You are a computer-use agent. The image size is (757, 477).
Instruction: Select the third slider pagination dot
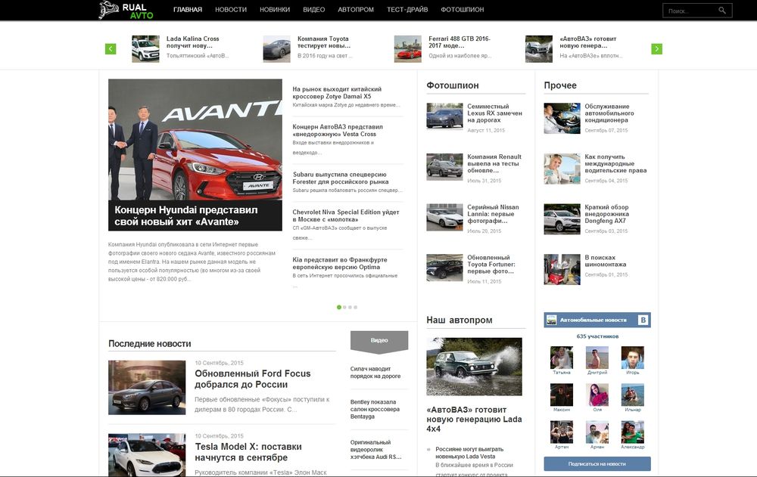(350, 307)
